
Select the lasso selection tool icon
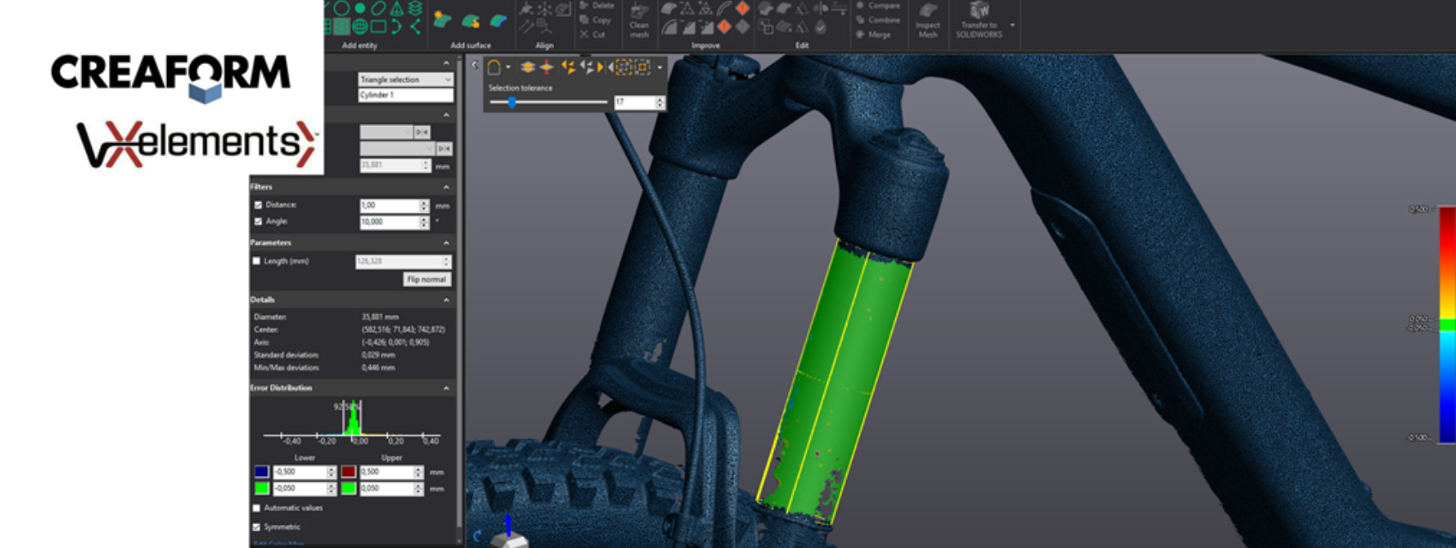pyautogui.click(x=494, y=68)
